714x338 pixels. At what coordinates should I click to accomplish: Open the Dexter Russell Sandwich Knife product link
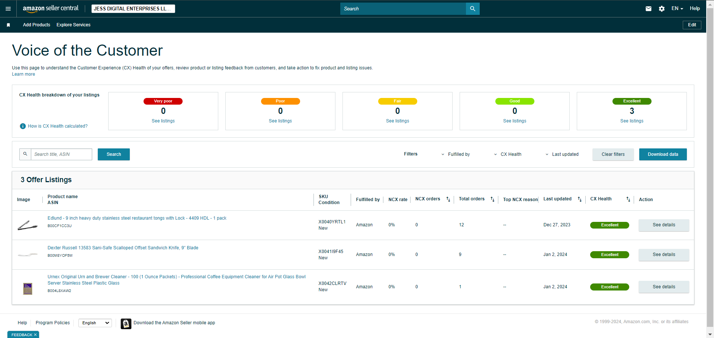[123, 248]
